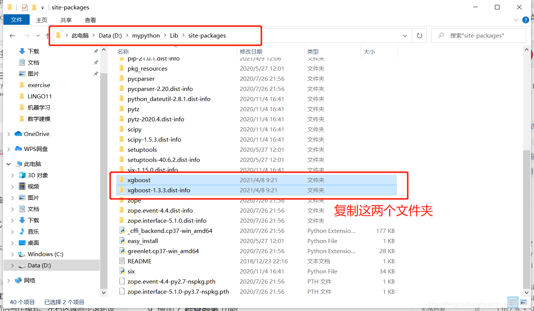Select the pytz folder icon
This screenshot has width=534, height=311.
tap(122, 109)
